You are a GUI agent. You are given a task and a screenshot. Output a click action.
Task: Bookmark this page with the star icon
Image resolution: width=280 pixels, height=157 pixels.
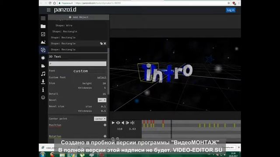point(229,3)
